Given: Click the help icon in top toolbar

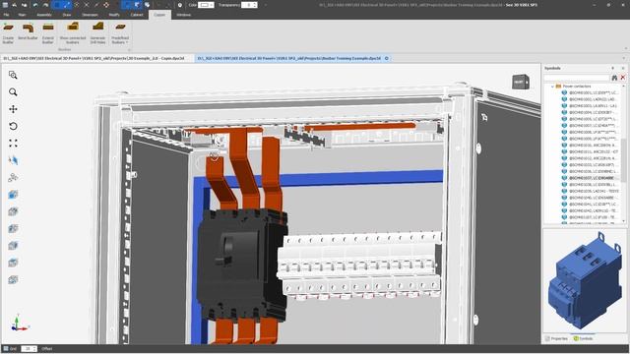Looking at the screenshot, I should coord(180,5).
